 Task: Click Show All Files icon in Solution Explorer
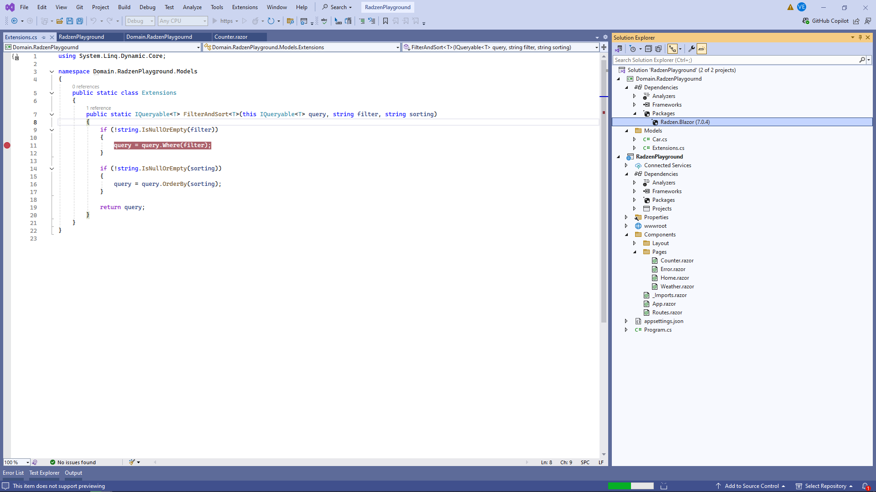(x=658, y=49)
